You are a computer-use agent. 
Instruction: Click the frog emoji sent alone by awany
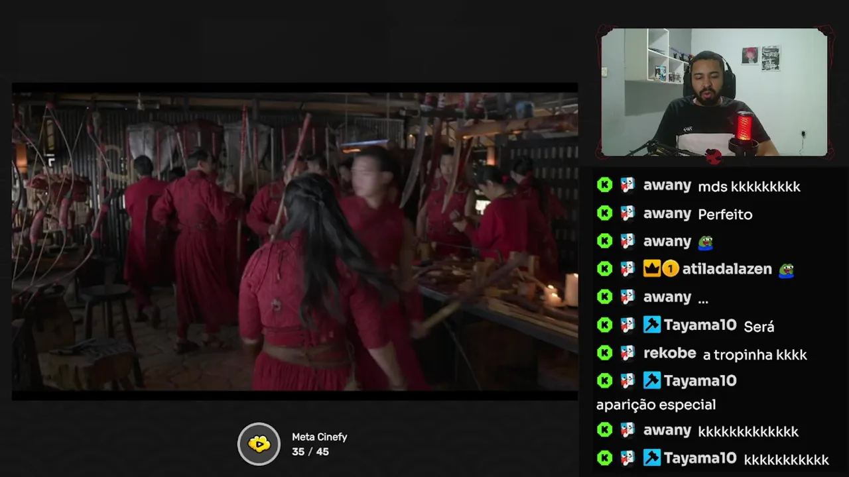[706, 242]
